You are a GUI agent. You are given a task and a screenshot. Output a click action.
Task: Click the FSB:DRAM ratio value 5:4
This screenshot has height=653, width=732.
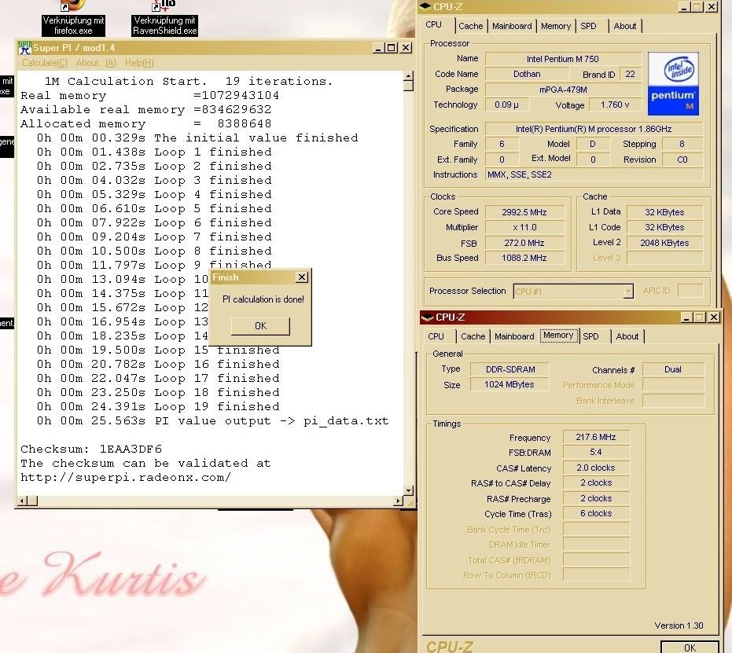(596, 453)
